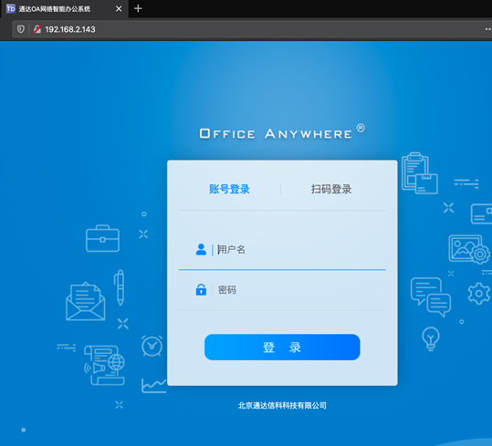492x446 pixels.
Task: Click the blue user avatar icon
Action: [x=201, y=250]
